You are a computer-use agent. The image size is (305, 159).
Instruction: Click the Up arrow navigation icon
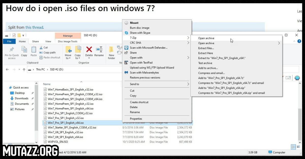pyautogui.click(x=24, y=69)
